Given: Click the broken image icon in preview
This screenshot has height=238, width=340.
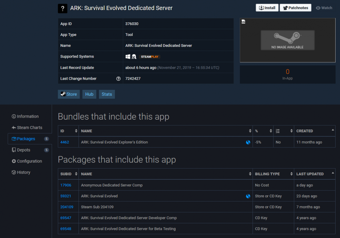Looking at the screenshot, I should (x=243, y=22).
